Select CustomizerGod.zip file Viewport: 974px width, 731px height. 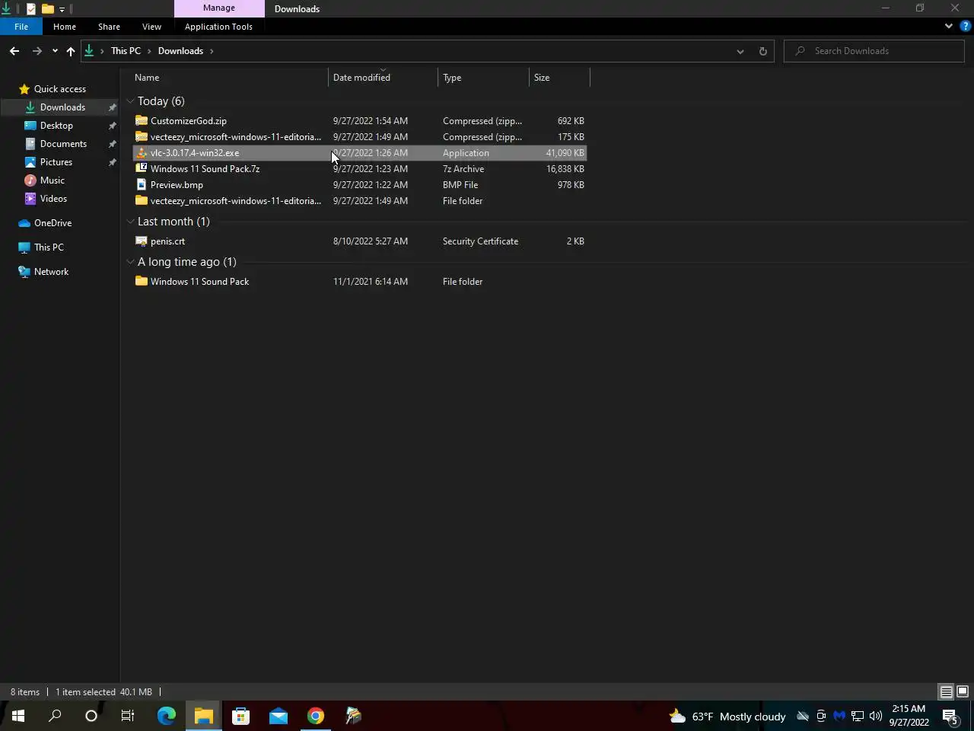pyautogui.click(x=359, y=121)
